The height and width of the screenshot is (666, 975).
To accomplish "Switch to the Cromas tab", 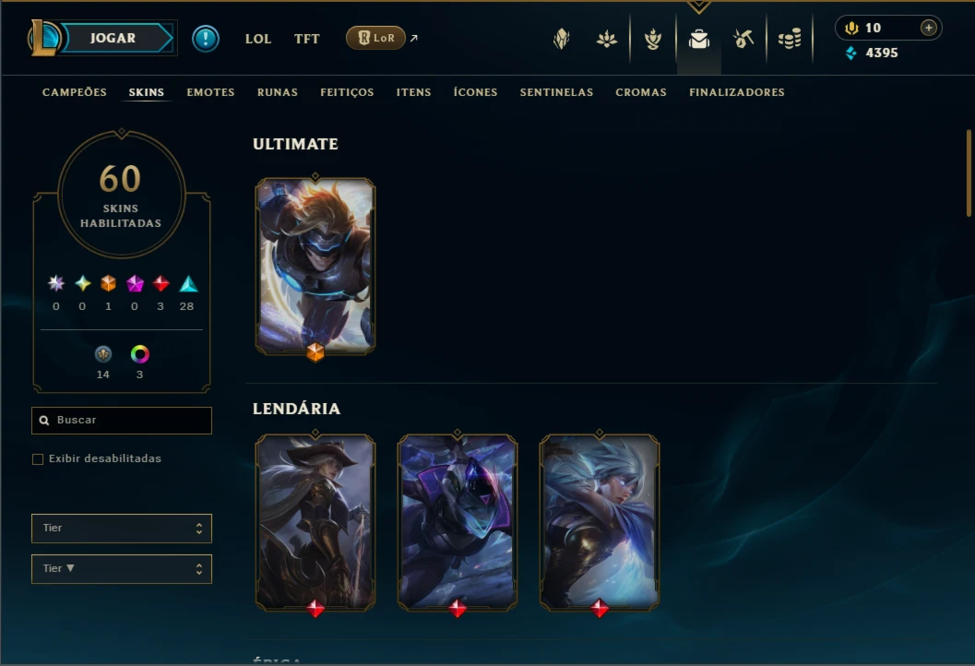I will click(641, 92).
